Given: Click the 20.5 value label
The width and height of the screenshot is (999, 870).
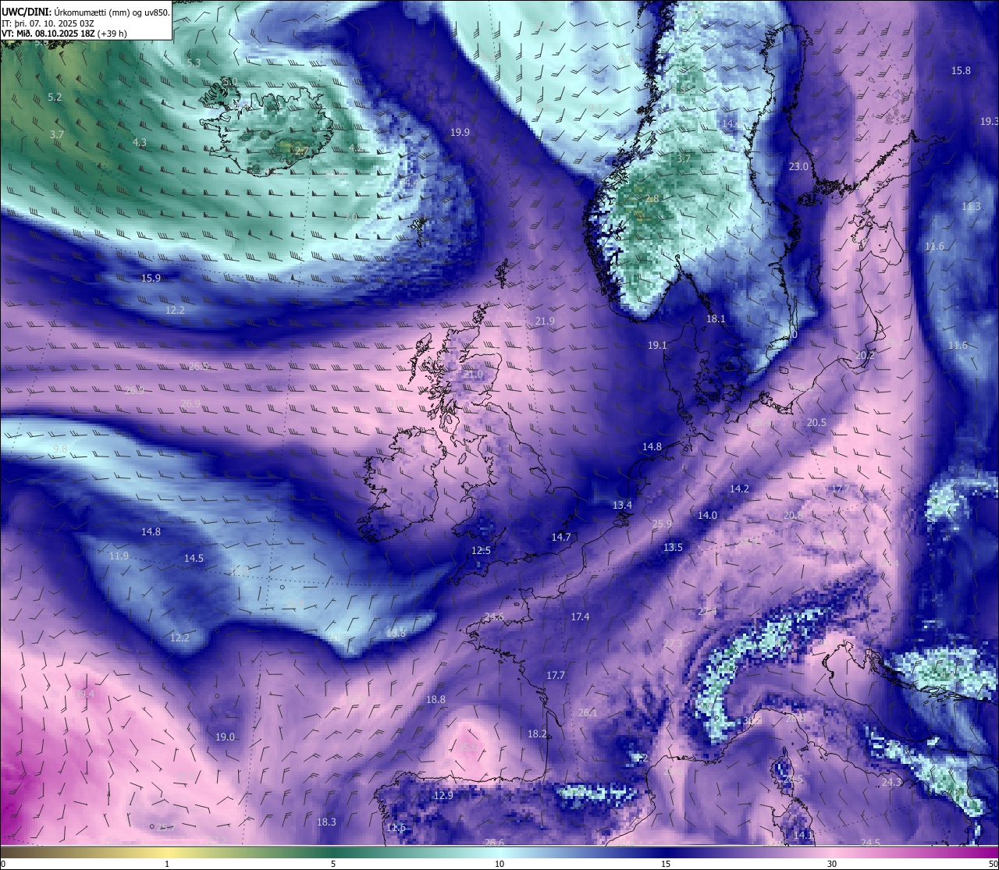Looking at the screenshot, I should [x=816, y=423].
